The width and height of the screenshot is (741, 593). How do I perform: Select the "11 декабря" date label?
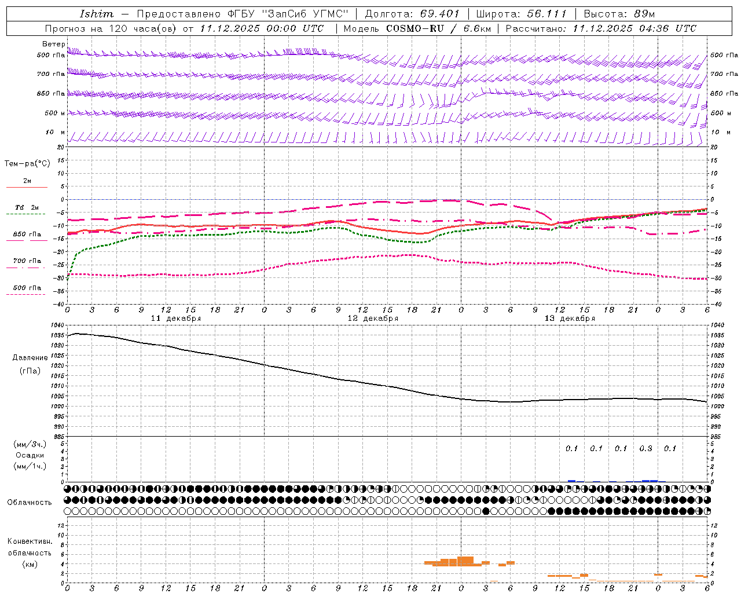point(176,319)
